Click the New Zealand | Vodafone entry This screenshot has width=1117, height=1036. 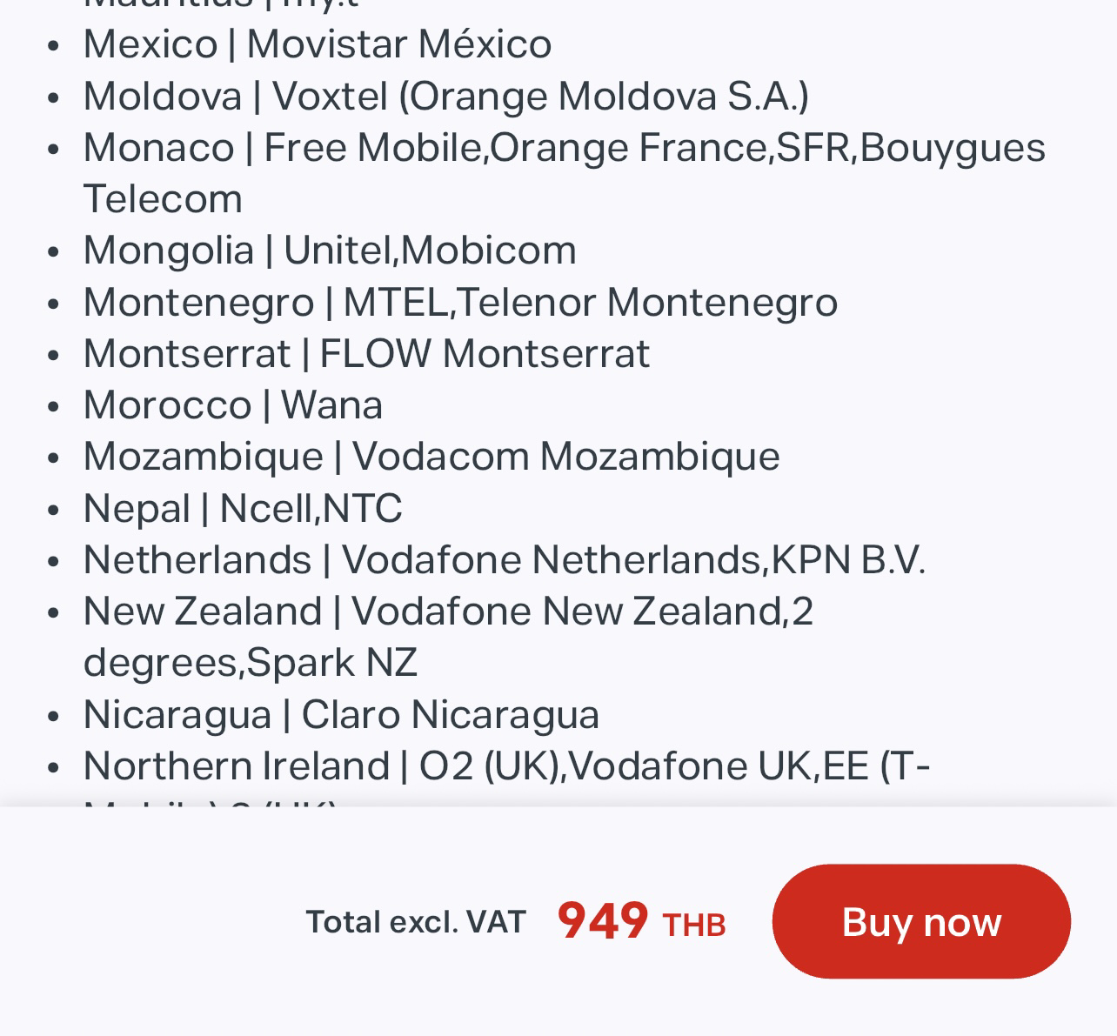[x=448, y=612]
